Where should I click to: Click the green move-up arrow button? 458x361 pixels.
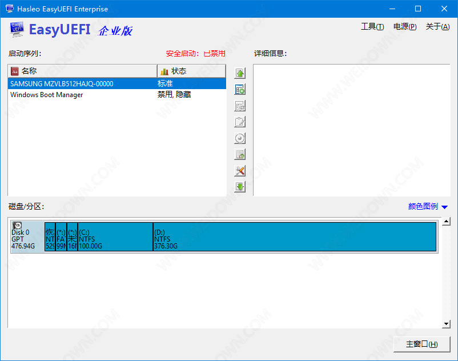click(240, 73)
